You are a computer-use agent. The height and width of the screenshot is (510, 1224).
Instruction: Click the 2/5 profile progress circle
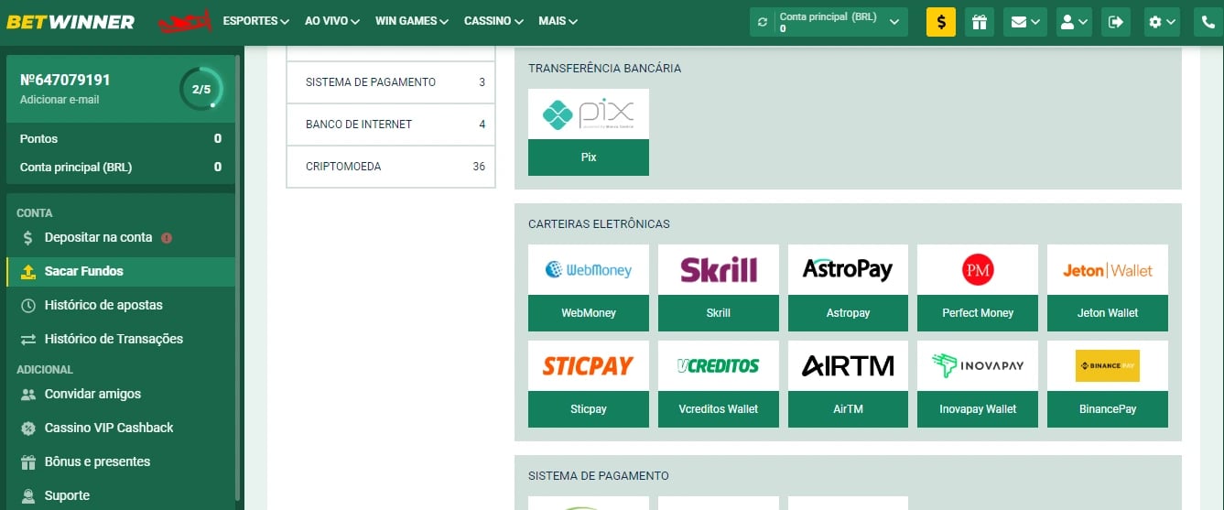click(200, 89)
